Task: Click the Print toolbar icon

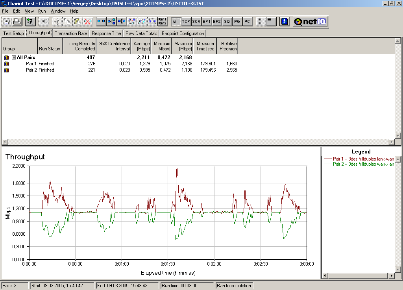Action: [x=17, y=21]
